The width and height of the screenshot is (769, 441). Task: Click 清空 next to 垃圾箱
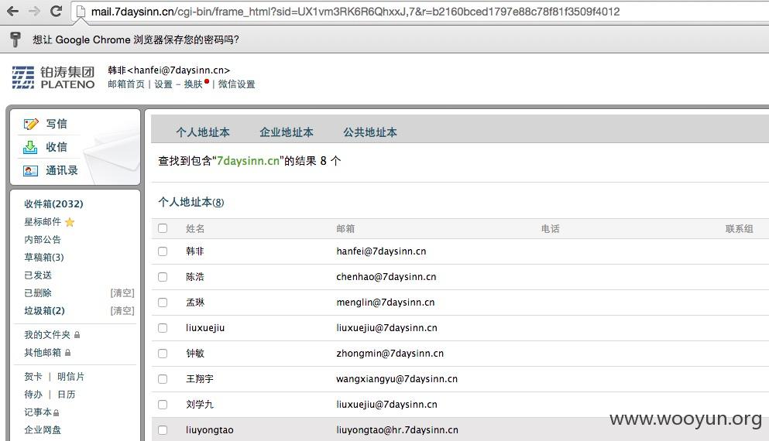[122, 311]
